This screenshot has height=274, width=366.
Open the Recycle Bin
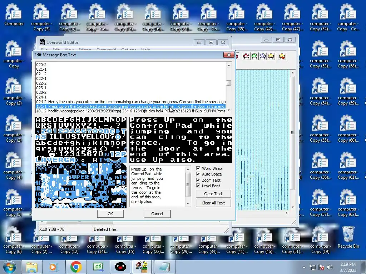(348, 238)
